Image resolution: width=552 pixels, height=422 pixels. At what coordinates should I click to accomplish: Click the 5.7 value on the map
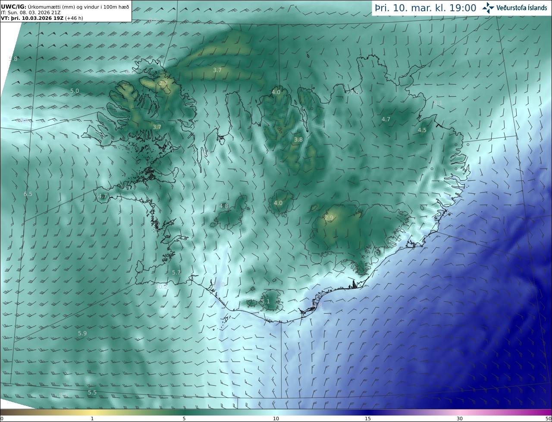(x=176, y=272)
